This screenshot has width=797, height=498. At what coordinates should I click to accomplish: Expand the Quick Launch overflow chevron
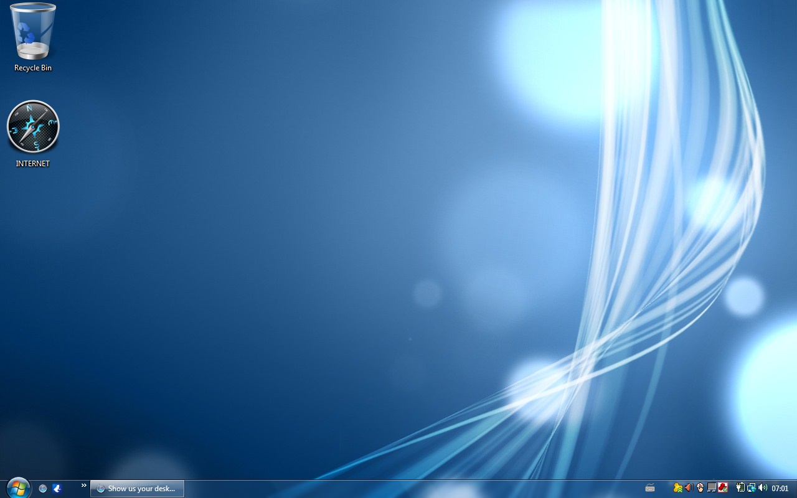[x=84, y=486]
